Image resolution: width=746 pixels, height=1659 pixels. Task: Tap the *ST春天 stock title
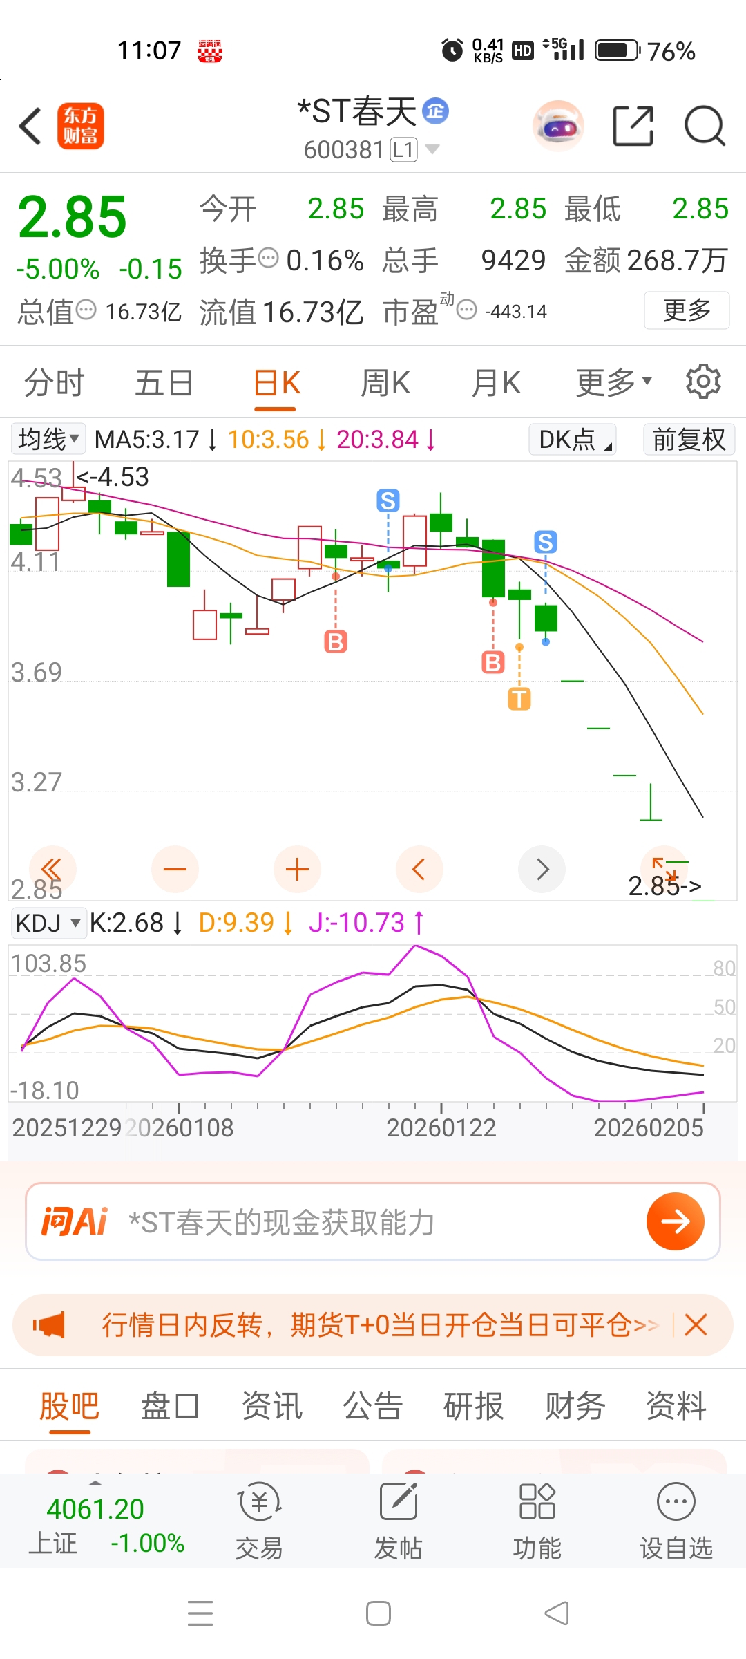click(x=357, y=111)
